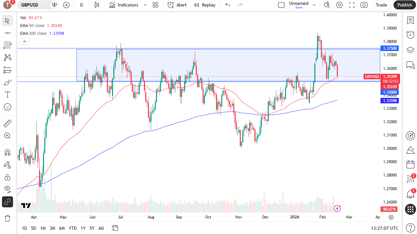Open the chats panel
The width and height of the screenshot is (417, 234).
410,65
